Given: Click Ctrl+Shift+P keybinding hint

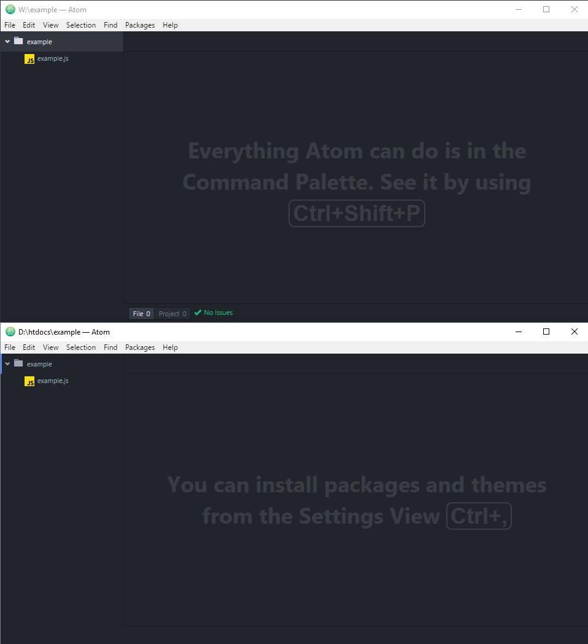Looking at the screenshot, I should [357, 213].
